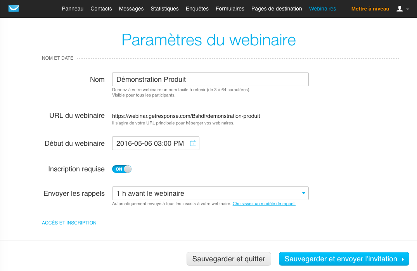Click the Envoyer les rappels label

[x=74, y=193]
